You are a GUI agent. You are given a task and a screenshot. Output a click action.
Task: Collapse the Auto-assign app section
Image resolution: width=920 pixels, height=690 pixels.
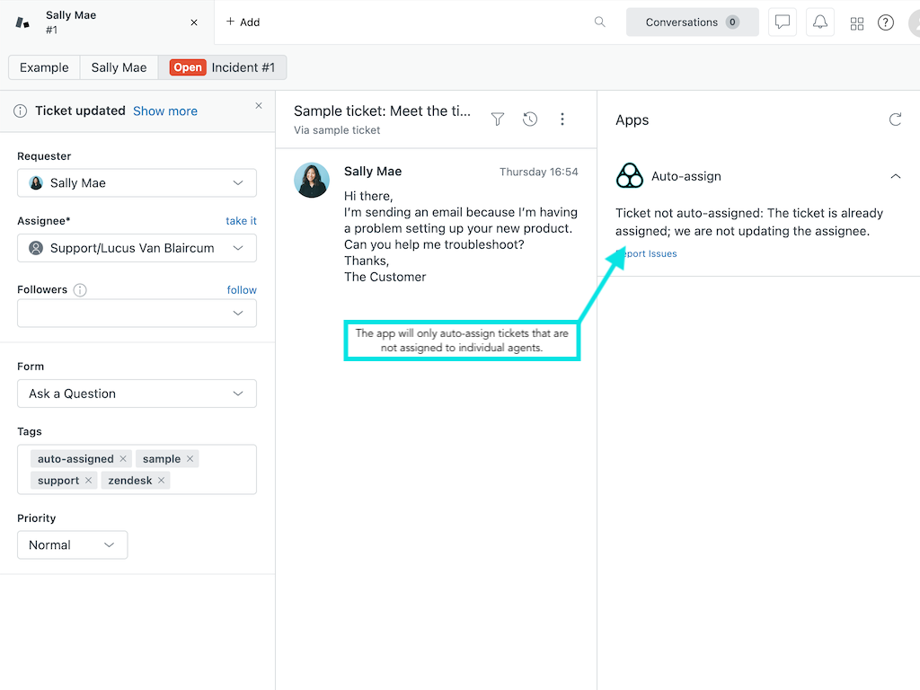coord(895,177)
